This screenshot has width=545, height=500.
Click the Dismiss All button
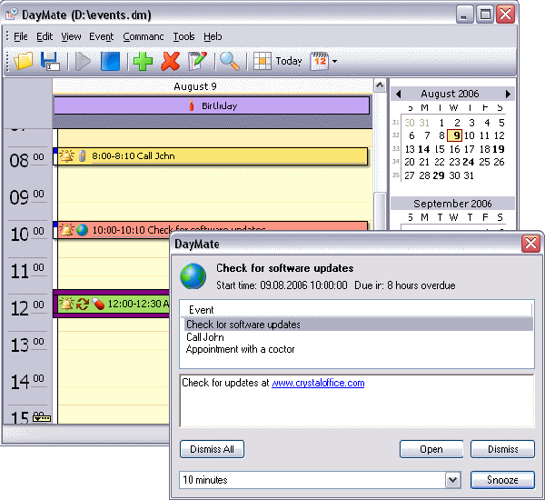coord(212,449)
